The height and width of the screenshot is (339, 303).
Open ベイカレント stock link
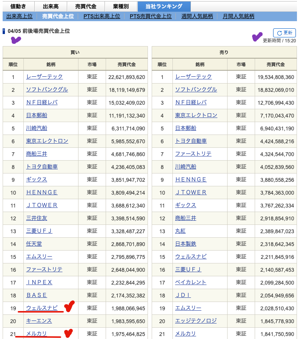[191, 282]
